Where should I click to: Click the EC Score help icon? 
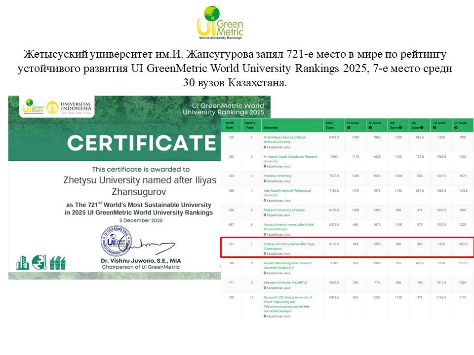370,128
